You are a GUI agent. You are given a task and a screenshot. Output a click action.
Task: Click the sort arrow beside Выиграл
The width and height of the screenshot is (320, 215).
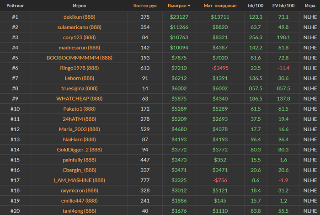coord(189,6)
